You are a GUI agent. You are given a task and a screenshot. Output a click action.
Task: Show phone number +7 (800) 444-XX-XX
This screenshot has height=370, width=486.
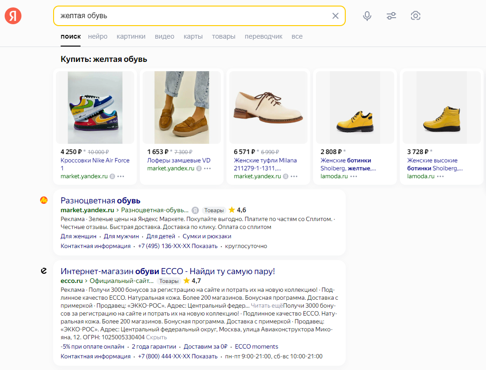[x=178, y=357]
